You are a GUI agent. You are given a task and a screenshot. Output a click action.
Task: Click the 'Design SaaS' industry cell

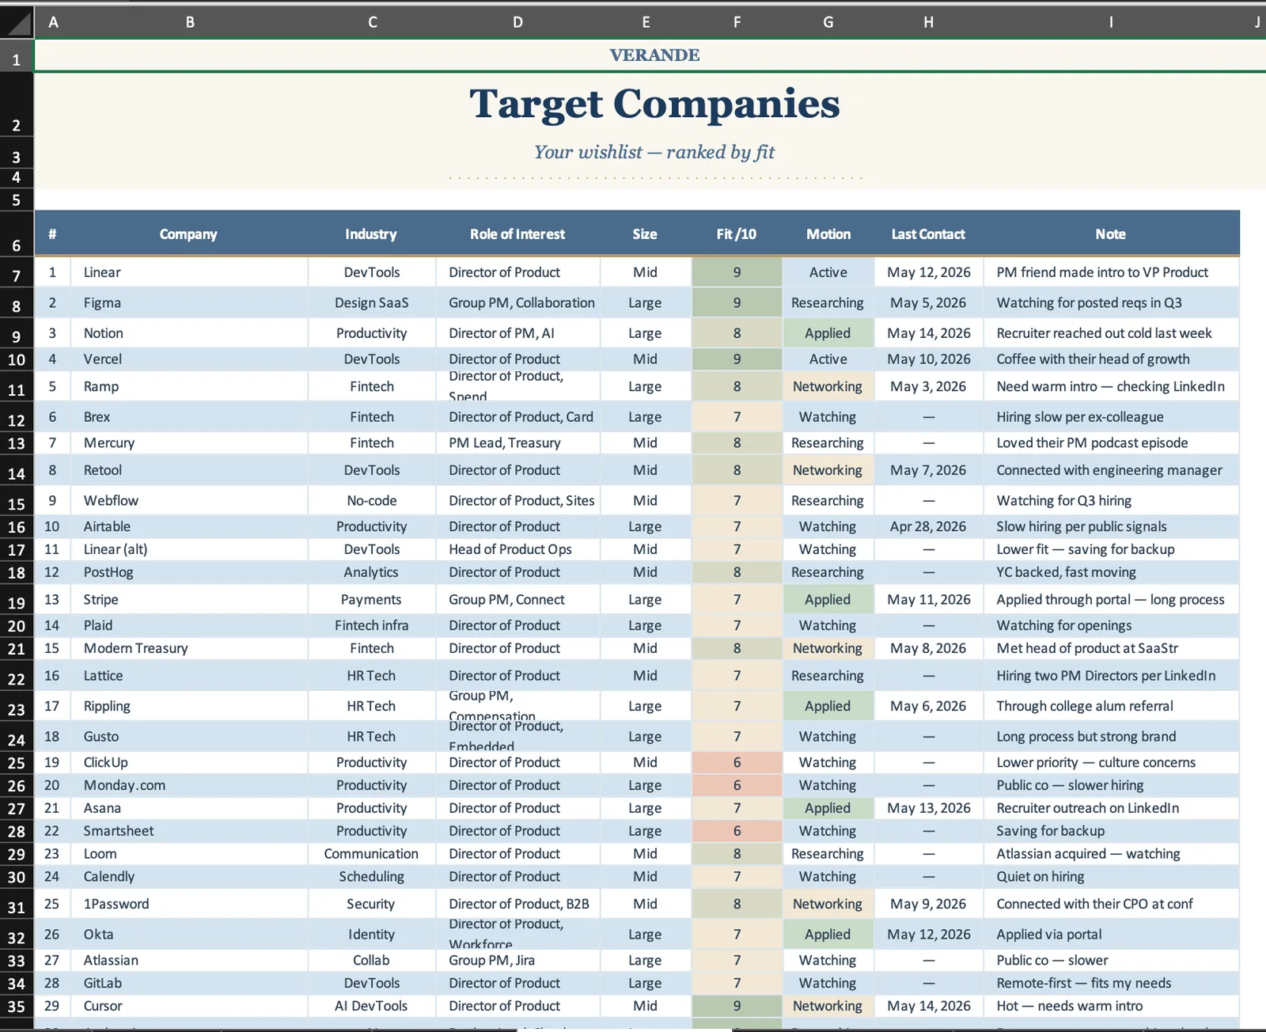coord(371,302)
